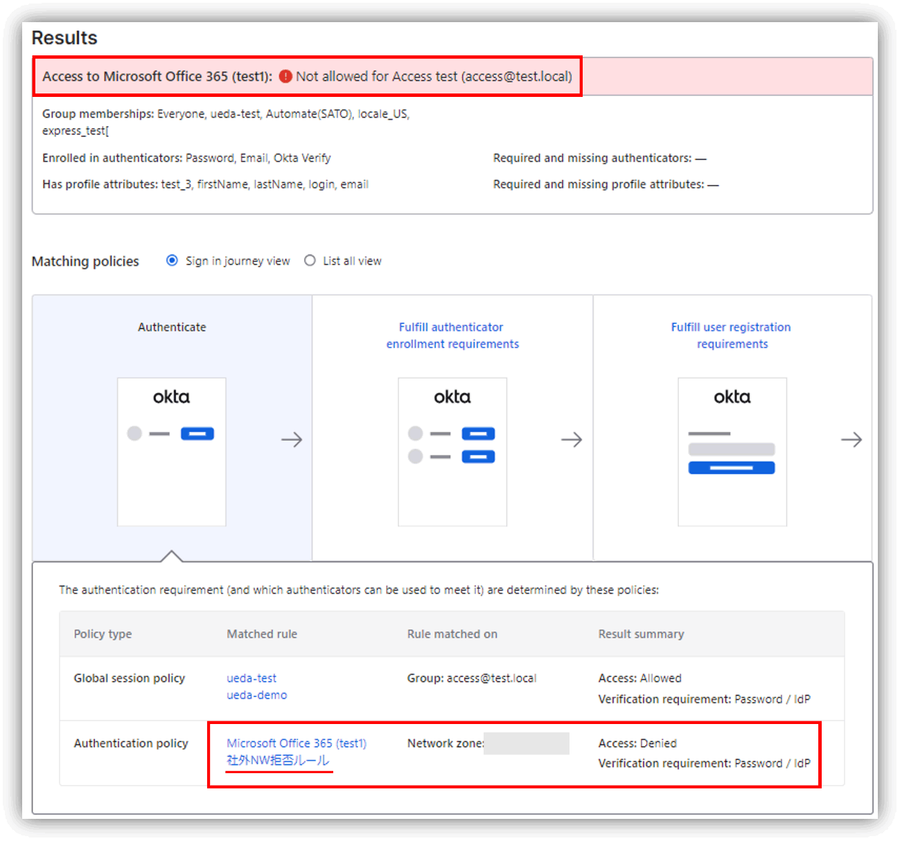This screenshot has width=900, height=841.
Task: Select the List all view radio button
Action: (x=310, y=261)
